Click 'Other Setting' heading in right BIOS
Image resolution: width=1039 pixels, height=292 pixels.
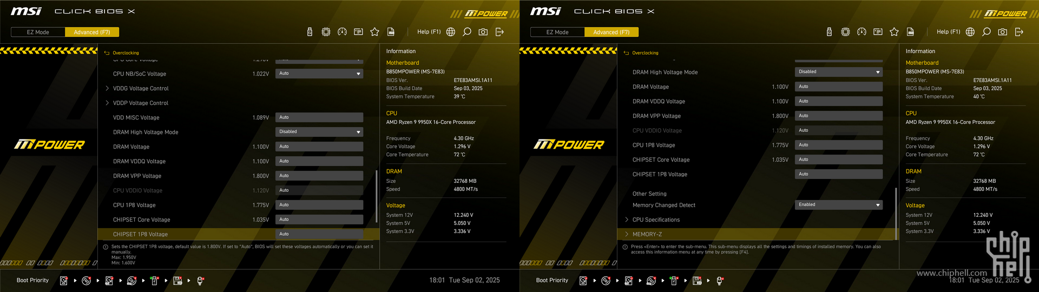click(649, 194)
